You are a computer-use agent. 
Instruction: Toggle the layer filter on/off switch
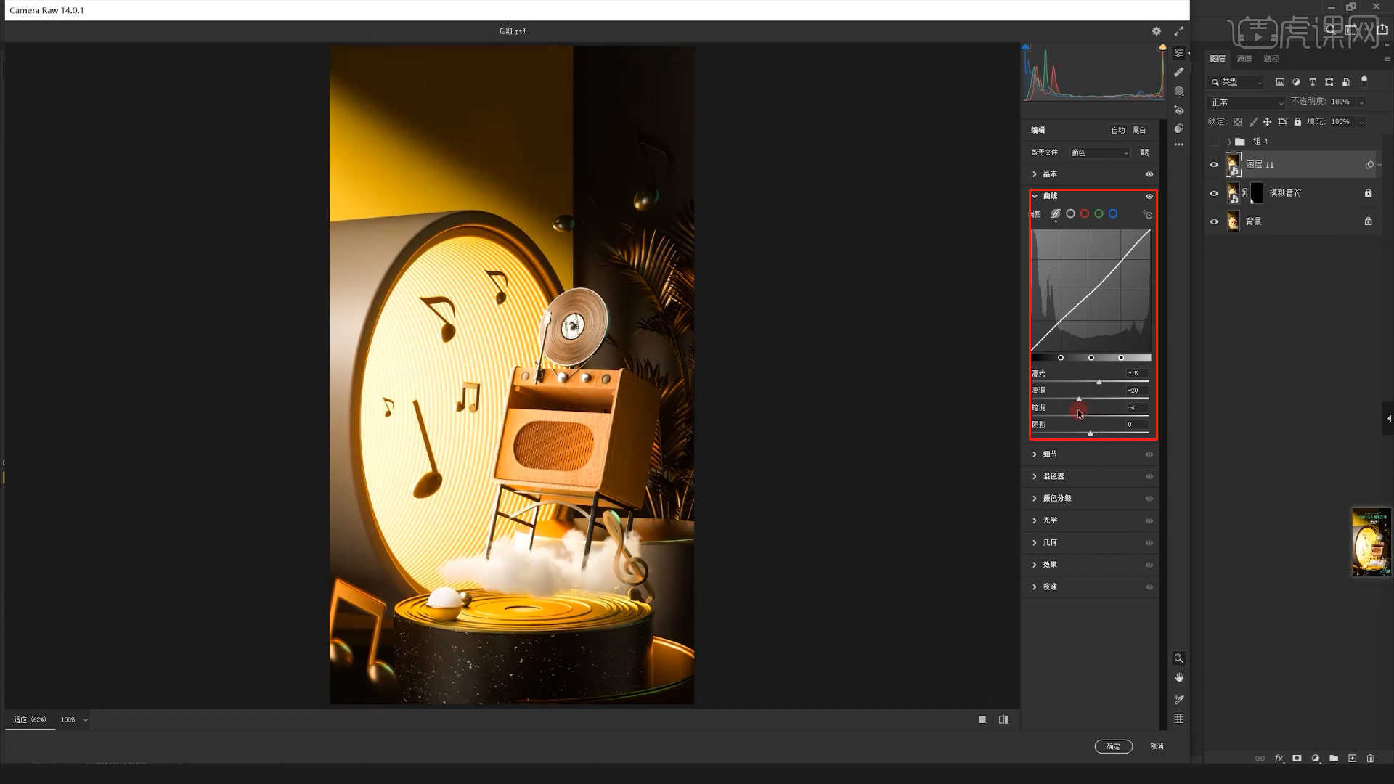1364,81
